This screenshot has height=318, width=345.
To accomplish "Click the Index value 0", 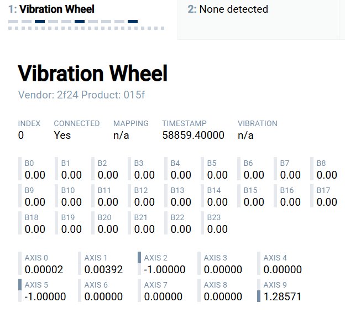I will point(21,135).
